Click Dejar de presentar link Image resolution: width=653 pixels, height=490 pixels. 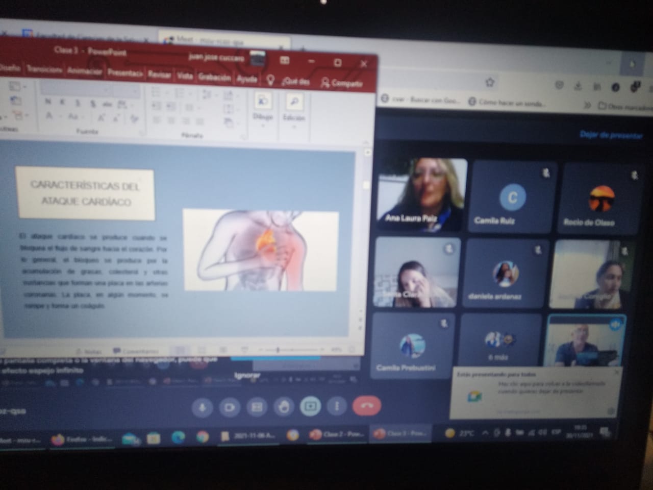coord(611,135)
